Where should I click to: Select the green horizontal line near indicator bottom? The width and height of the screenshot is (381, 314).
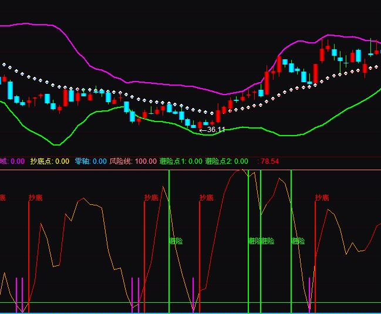88,303
